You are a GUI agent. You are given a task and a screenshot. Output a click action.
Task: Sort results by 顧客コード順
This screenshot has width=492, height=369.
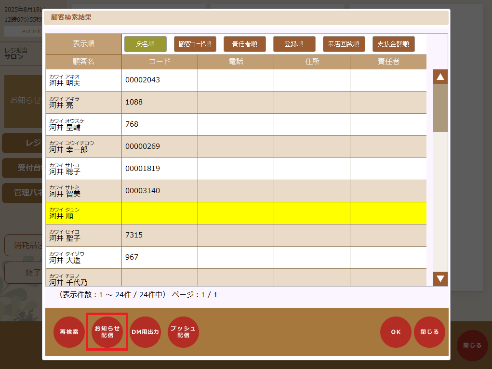click(195, 44)
